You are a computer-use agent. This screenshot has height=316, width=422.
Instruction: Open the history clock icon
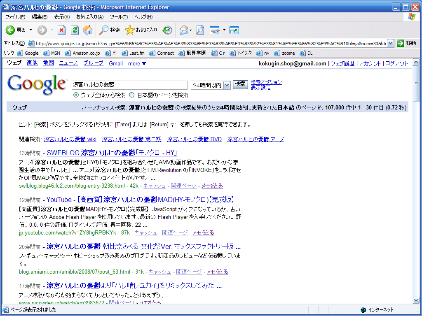coord(167,30)
